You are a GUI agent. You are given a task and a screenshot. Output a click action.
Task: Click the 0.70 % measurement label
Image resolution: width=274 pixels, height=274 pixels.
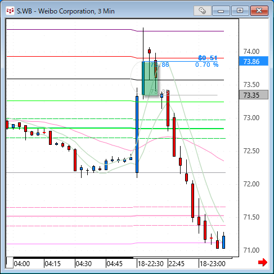point(206,65)
